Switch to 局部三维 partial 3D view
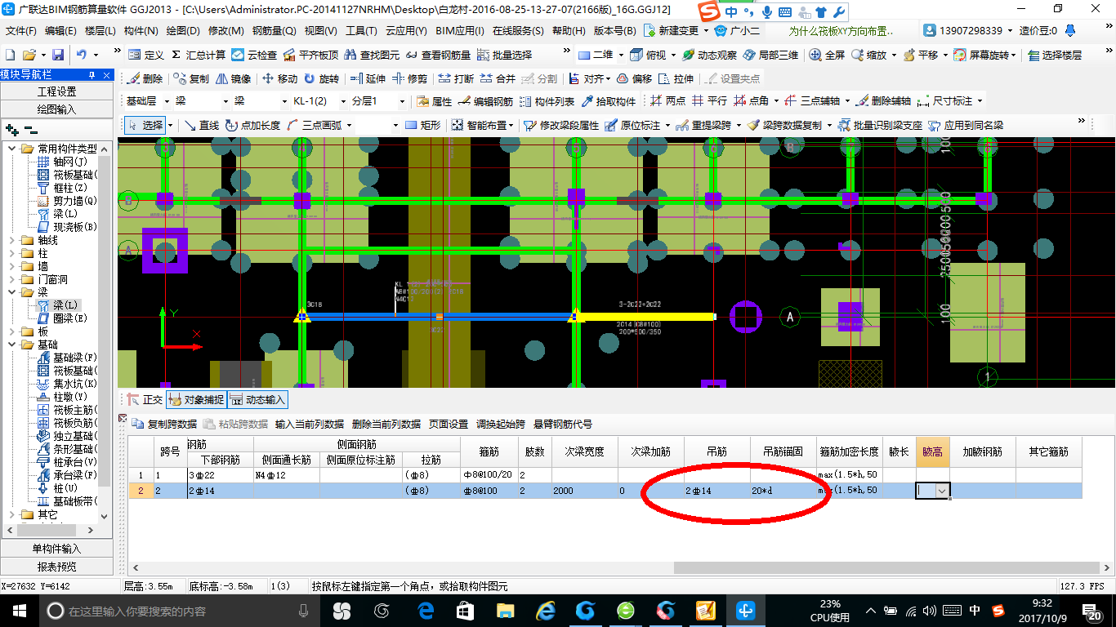 point(770,55)
